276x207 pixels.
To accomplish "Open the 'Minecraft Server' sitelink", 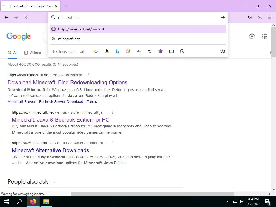I will point(22,102).
